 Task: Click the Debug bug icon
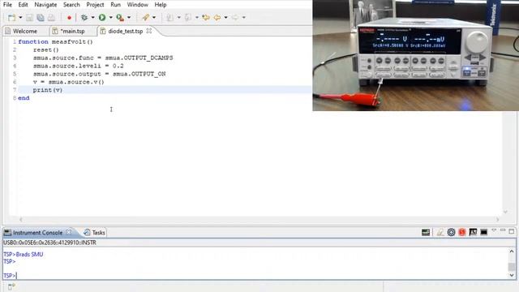point(84,18)
